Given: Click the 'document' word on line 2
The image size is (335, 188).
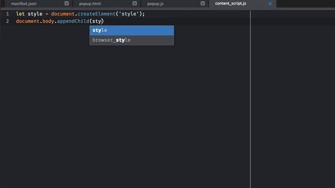Looking at the screenshot, I should (28, 21).
